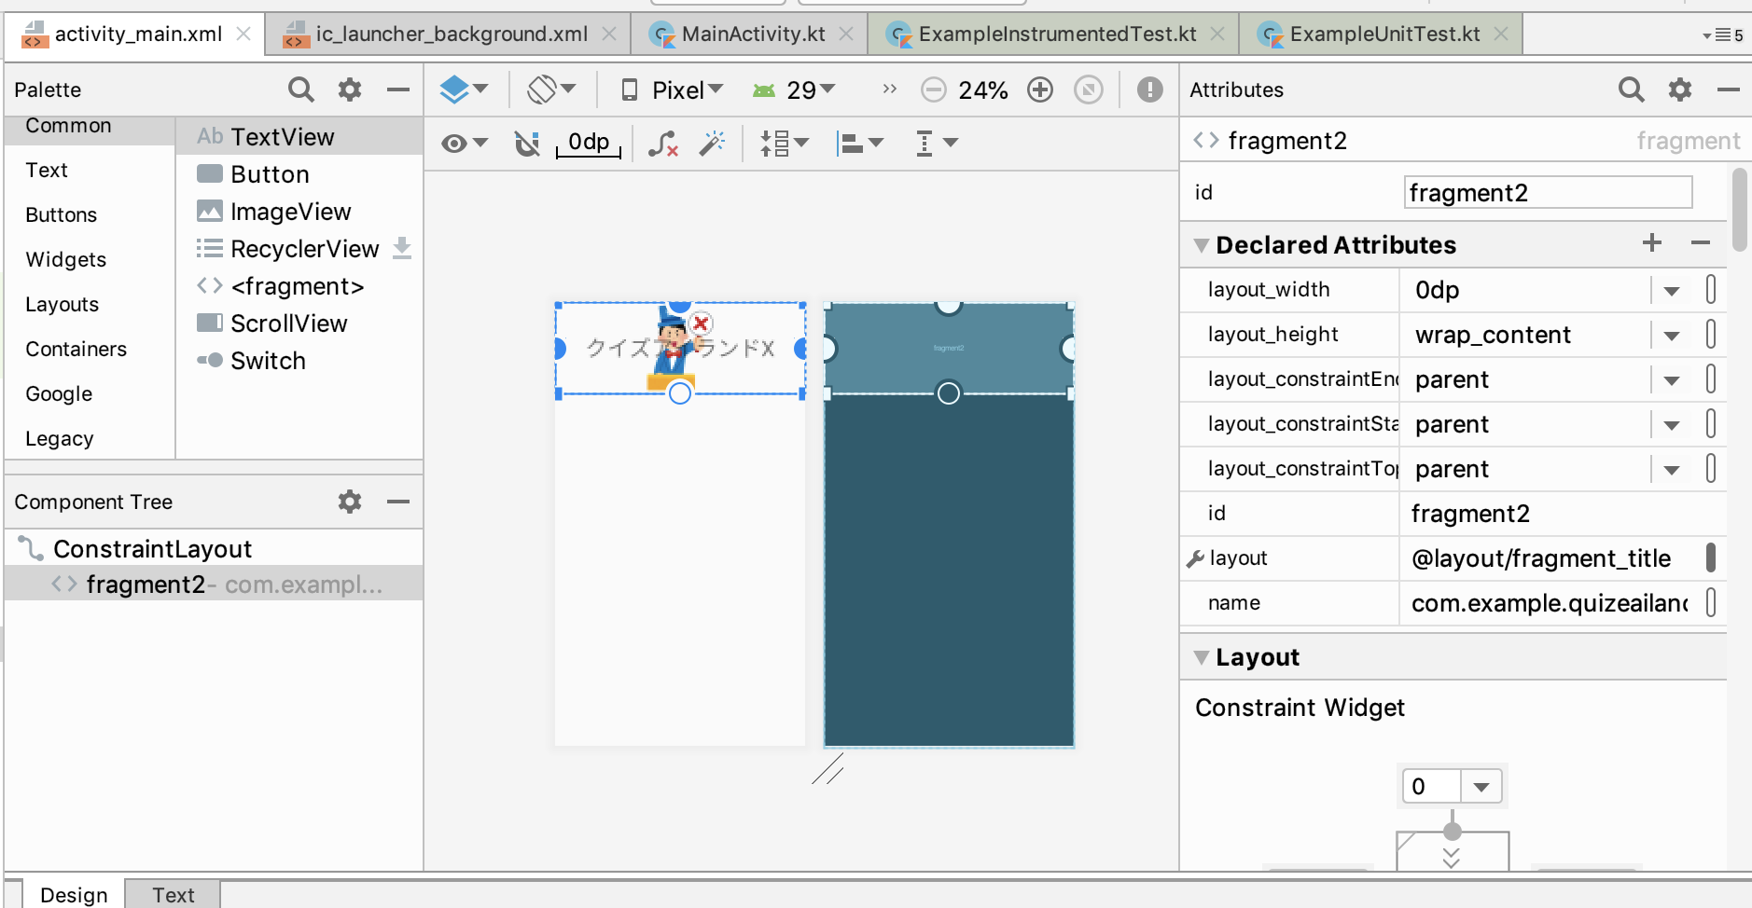Image resolution: width=1752 pixels, height=908 pixels.
Task: Collapse the Layout section
Action: tap(1202, 658)
